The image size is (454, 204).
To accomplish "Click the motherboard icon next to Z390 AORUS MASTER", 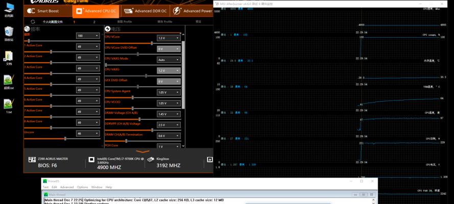I will point(32,160).
